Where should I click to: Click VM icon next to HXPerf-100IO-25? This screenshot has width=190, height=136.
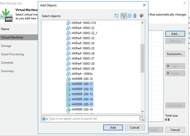pos(69,48)
